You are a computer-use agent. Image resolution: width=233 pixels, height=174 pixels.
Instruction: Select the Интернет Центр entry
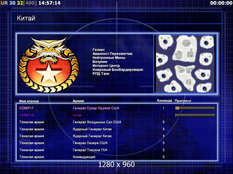point(106,66)
